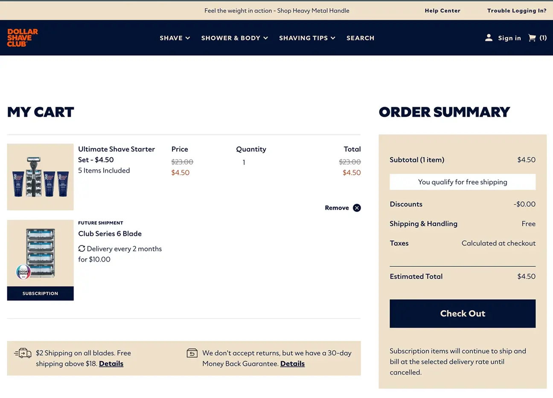The width and height of the screenshot is (553, 398).
Task: Go to Search in navigation
Action: click(361, 38)
